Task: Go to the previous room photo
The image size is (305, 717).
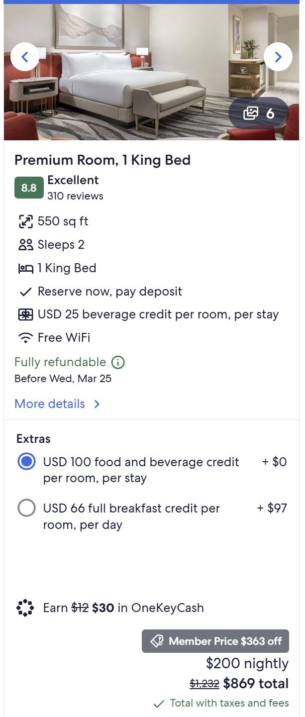Action: [25, 57]
